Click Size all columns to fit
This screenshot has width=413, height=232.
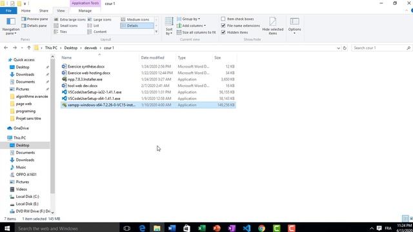196,32
